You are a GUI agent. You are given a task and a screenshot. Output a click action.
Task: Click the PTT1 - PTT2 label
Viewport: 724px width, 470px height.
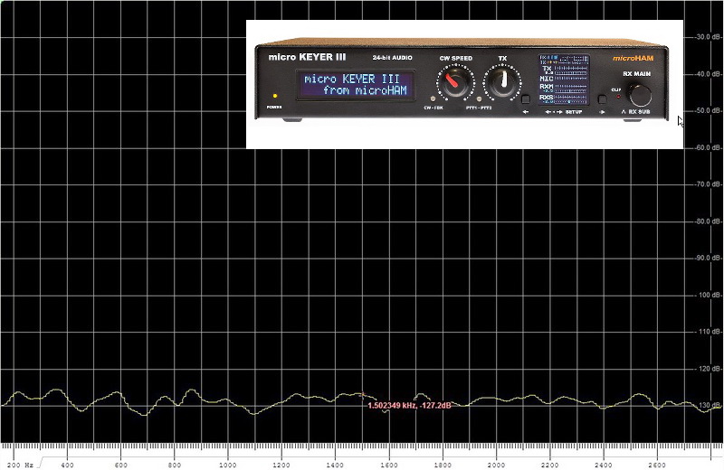point(479,108)
